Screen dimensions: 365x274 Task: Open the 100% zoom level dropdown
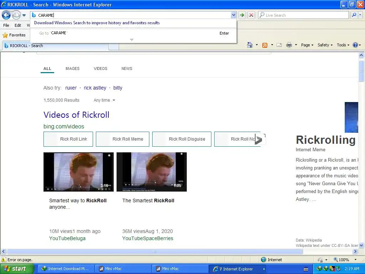tap(355, 260)
